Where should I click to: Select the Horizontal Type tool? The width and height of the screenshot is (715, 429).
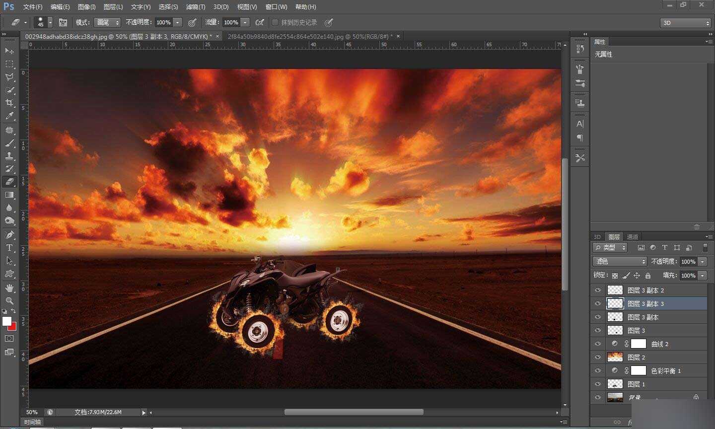click(x=9, y=247)
